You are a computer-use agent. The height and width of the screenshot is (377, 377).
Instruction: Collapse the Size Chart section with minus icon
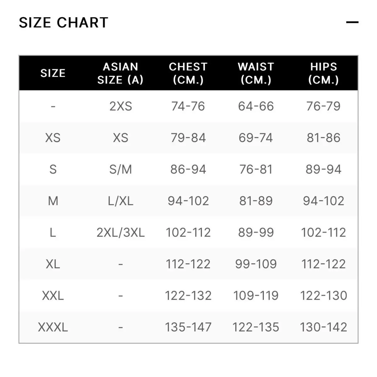(x=352, y=22)
